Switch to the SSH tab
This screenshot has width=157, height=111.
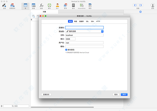coord(92,21)
